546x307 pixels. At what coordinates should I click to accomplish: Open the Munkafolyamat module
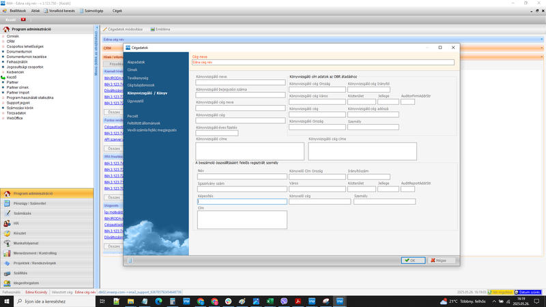(x=46, y=244)
